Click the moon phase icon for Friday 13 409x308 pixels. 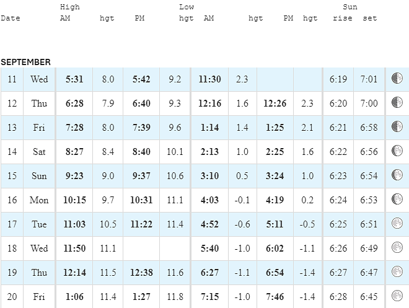[x=397, y=126]
